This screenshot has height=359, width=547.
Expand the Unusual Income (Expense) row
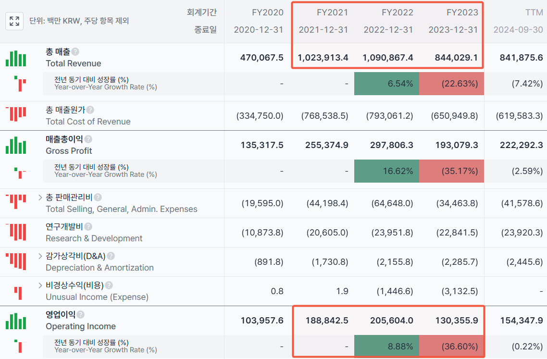tap(40, 285)
